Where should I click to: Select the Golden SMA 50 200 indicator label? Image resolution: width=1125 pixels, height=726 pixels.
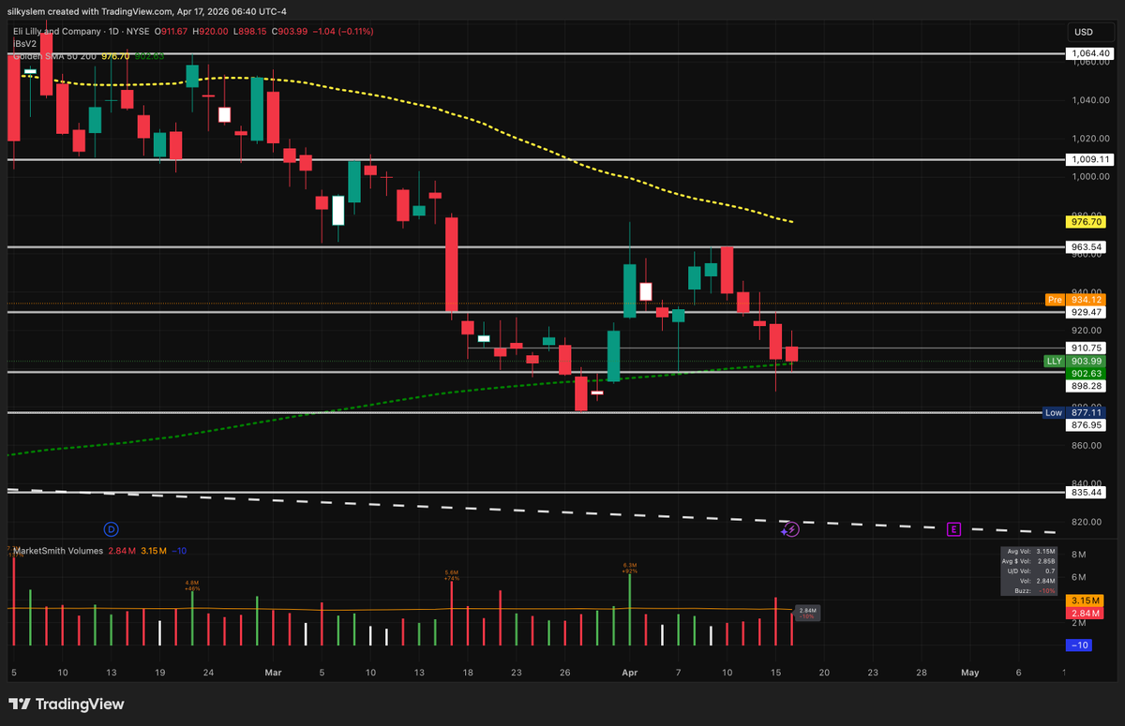[x=54, y=56]
